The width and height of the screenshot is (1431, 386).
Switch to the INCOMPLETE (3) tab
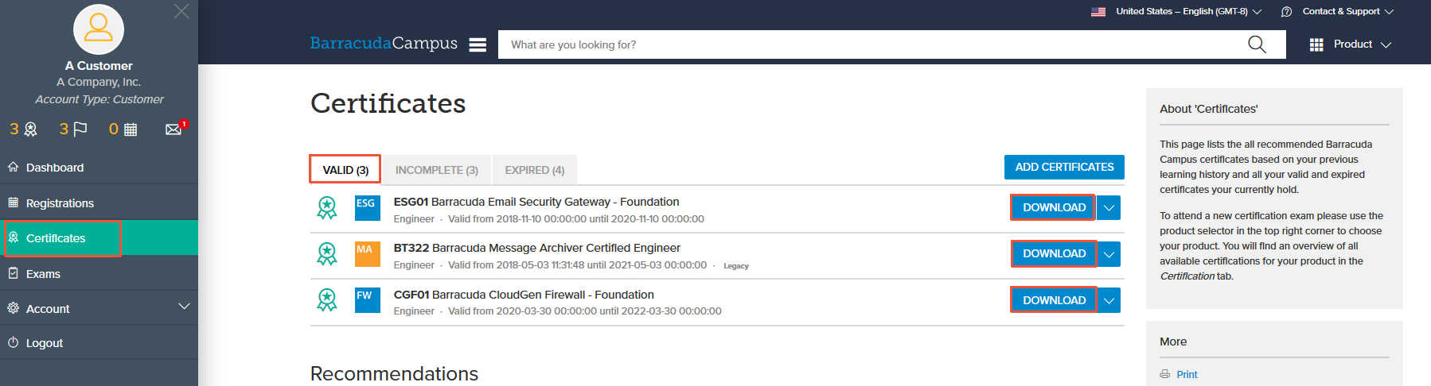pos(437,170)
